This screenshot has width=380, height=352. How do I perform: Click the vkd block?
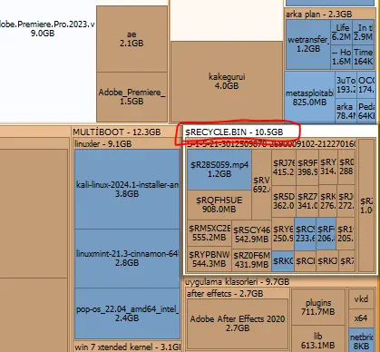pyautogui.click(x=361, y=299)
